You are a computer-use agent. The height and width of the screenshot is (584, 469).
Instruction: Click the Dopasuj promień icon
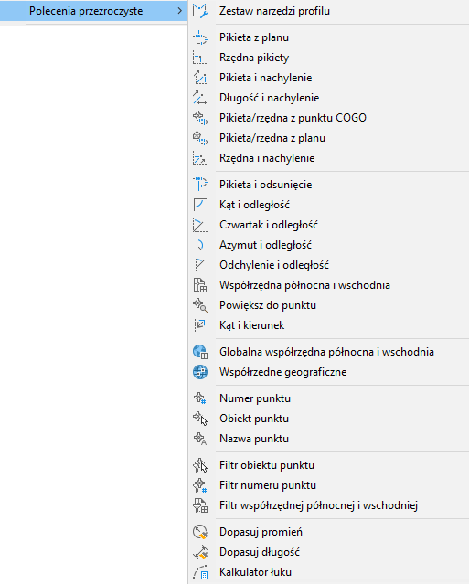click(199, 532)
